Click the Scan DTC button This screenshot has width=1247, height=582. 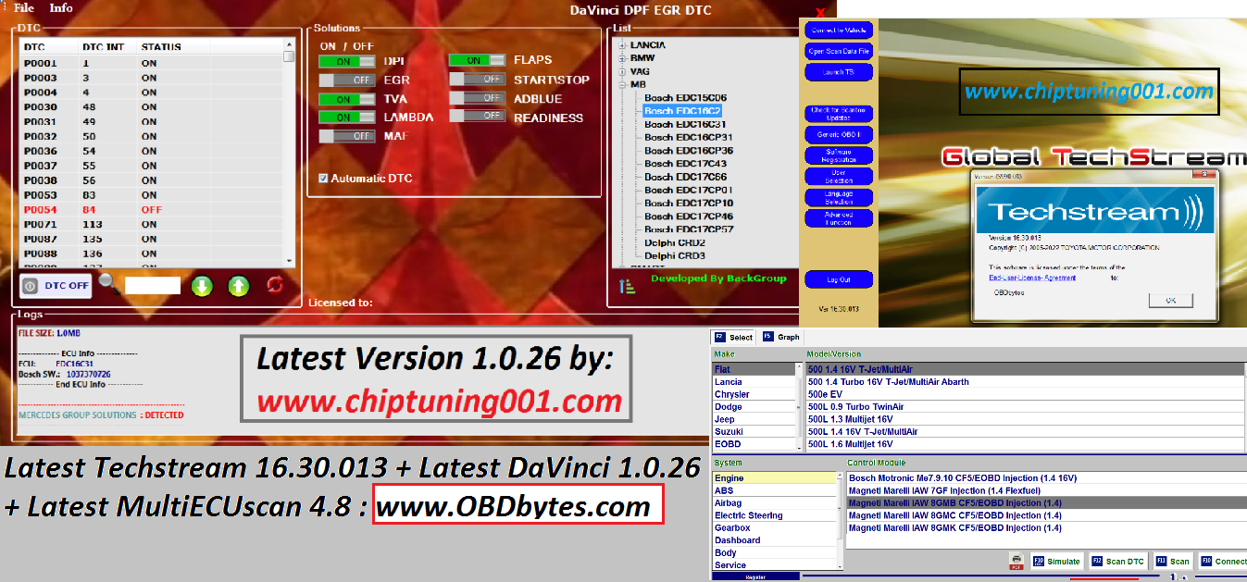pos(1119,561)
